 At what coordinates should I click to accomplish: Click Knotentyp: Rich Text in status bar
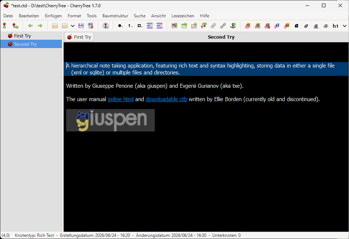click(x=34, y=235)
